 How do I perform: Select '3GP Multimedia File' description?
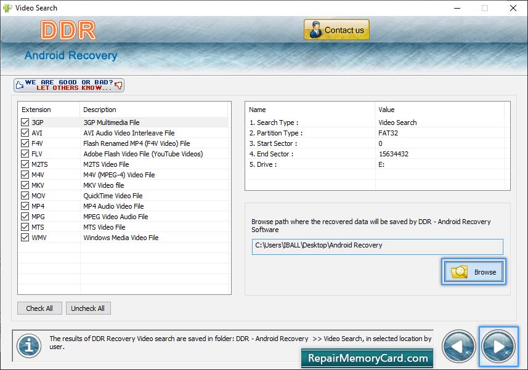(112, 123)
